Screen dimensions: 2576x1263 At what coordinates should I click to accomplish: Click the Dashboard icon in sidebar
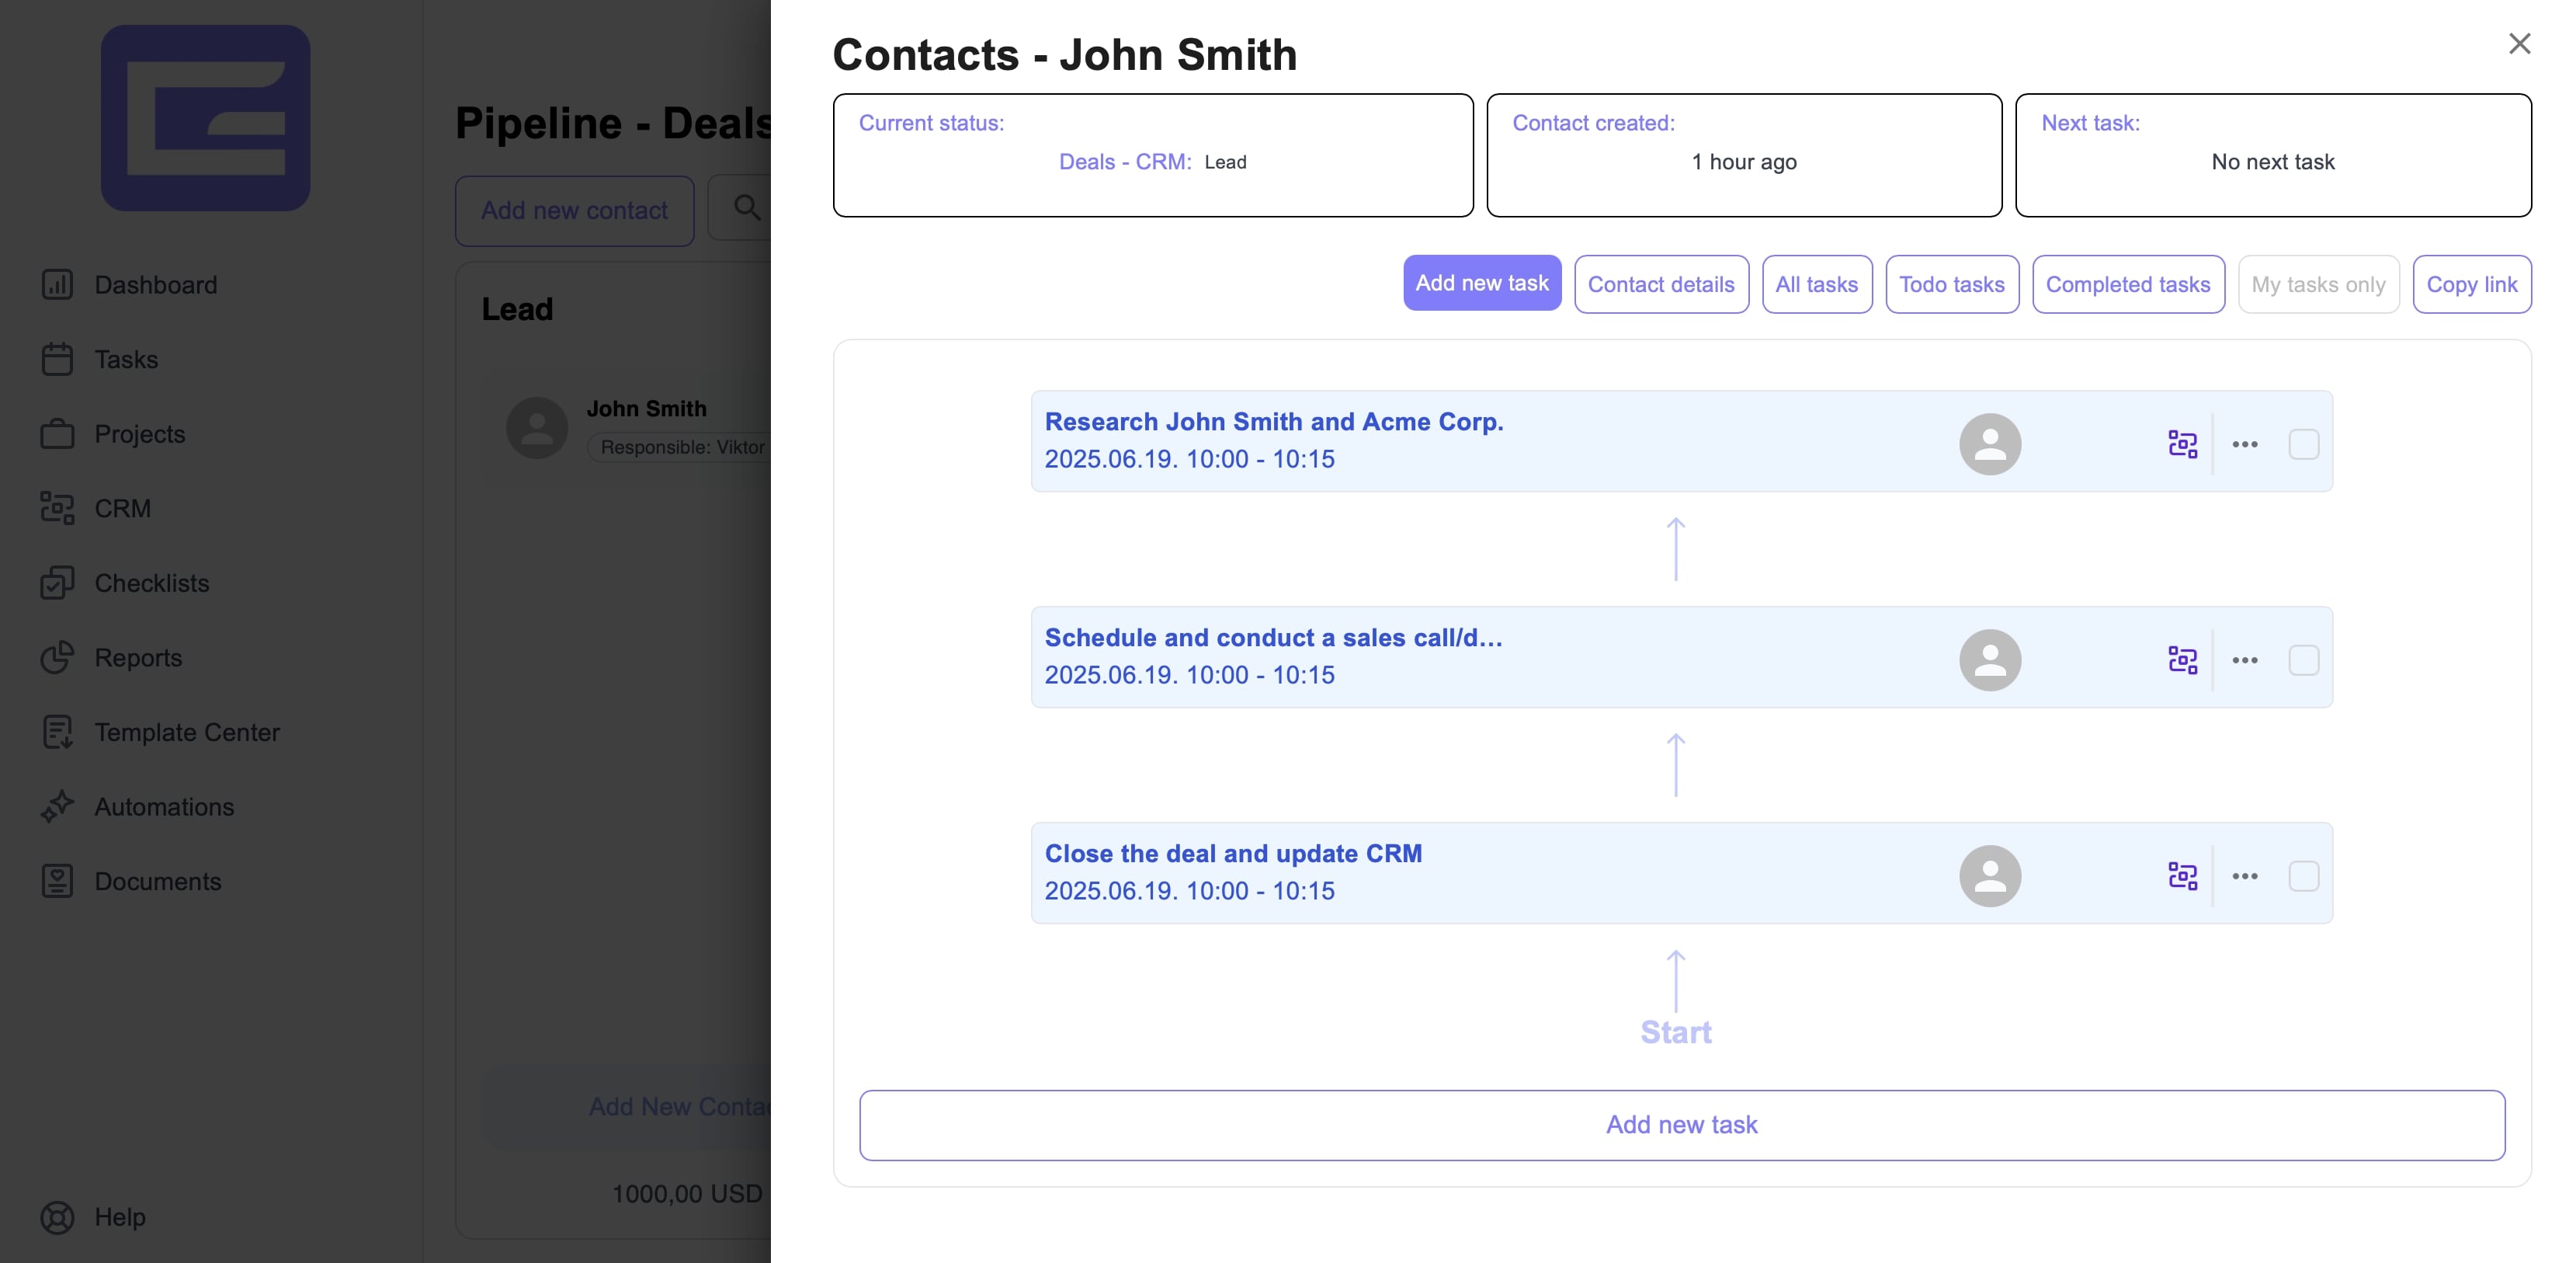click(x=57, y=284)
